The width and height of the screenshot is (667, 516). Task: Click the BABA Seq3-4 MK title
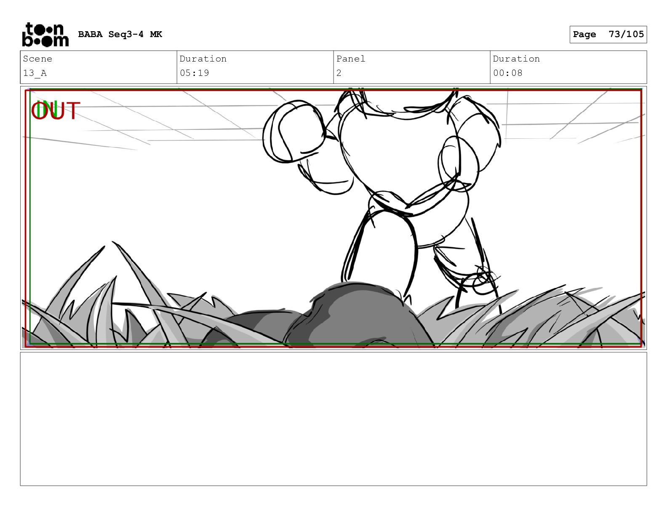coord(120,34)
